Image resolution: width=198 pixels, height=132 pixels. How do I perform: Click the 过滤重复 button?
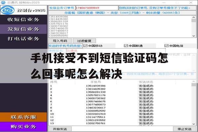point(84,41)
